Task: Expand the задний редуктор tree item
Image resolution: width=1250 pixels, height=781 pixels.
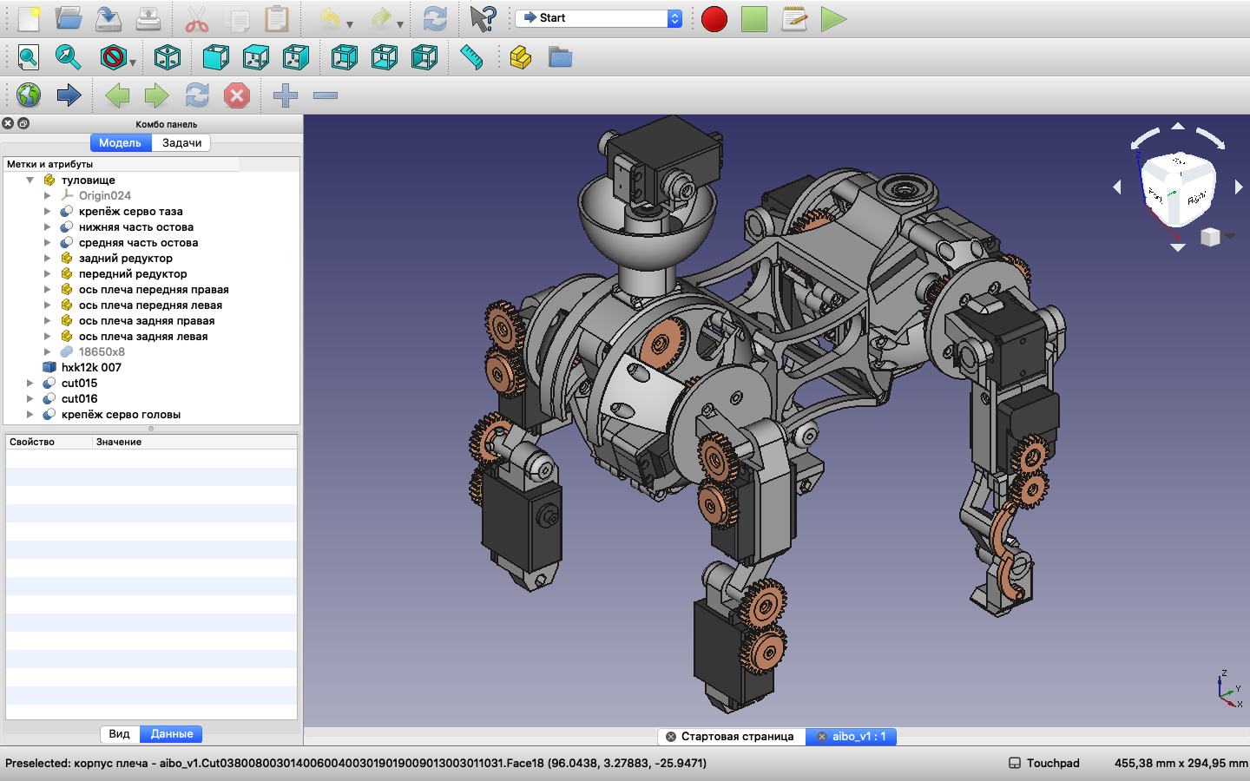Action: click(48, 259)
